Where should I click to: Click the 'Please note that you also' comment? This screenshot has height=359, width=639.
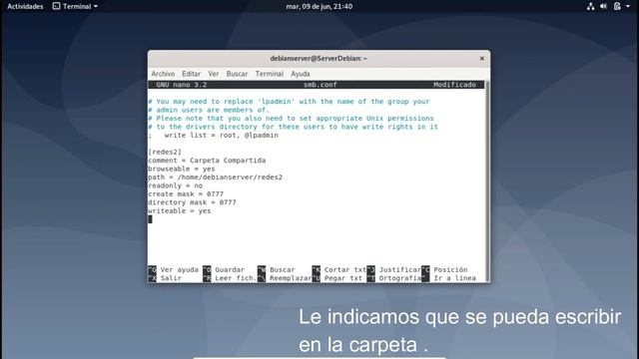(291, 118)
